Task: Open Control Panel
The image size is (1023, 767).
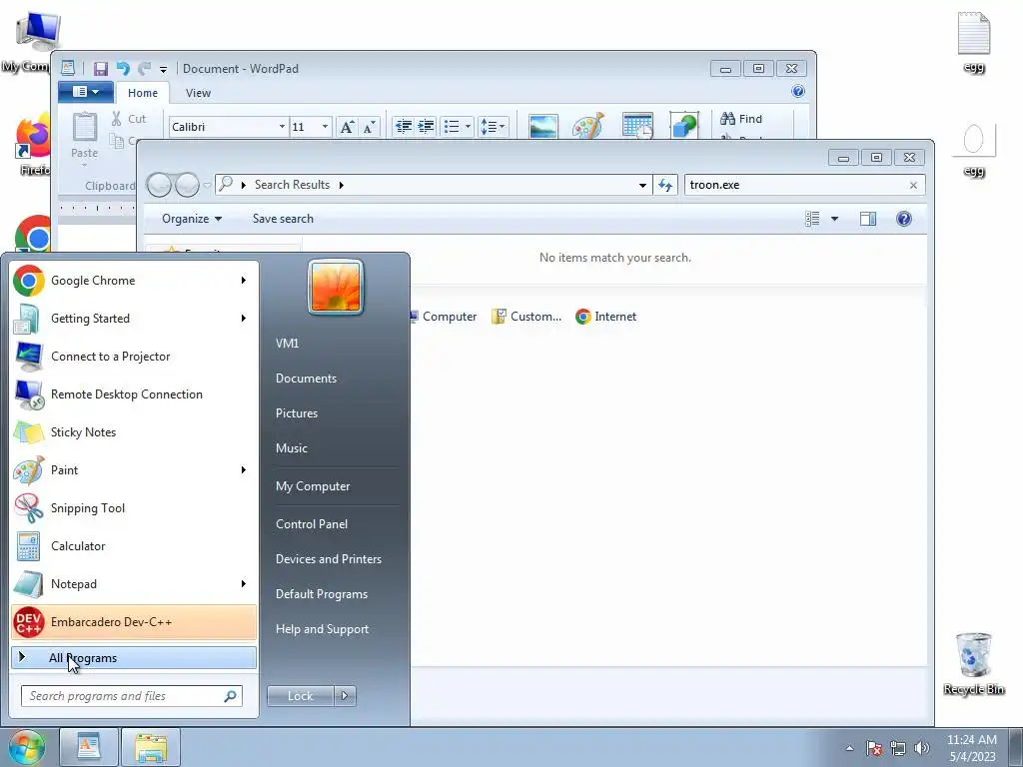Action: click(x=312, y=524)
